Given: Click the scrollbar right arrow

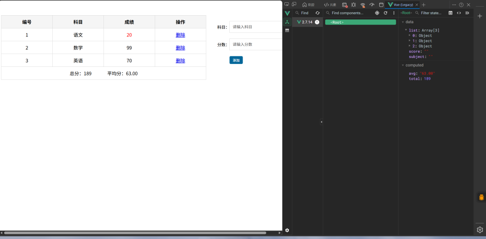Looking at the screenshot, I should (280, 233).
